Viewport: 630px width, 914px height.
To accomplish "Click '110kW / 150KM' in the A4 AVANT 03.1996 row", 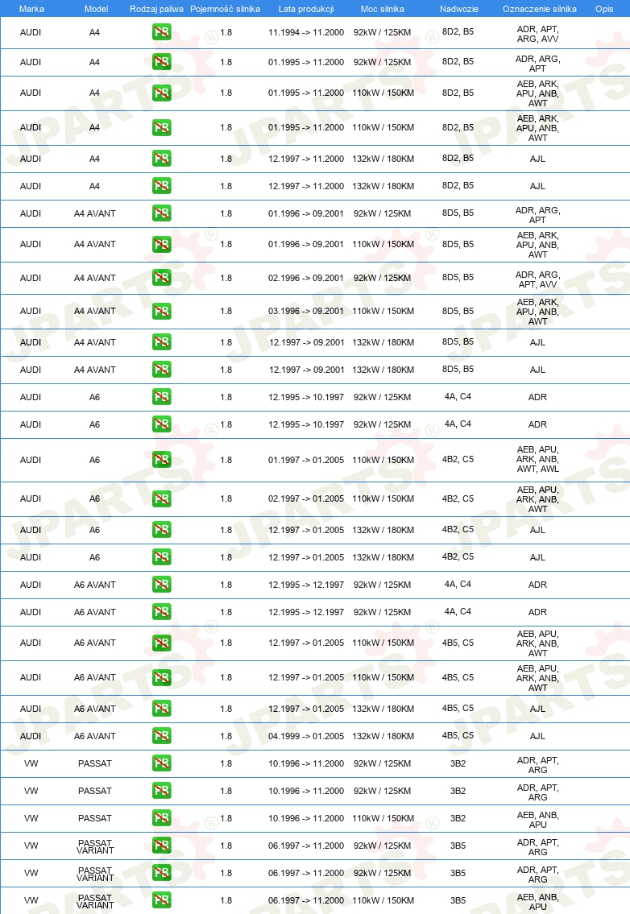I will 383,312.
